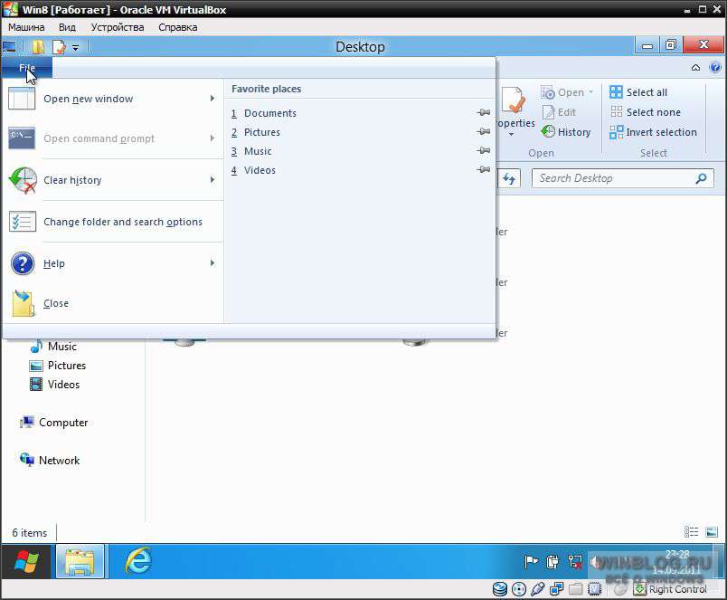This screenshot has width=727, height=600.
Task: Open the quick access toolbar dropdown
Action: coord(76,47)
